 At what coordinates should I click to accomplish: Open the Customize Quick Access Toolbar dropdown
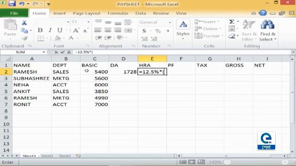pos(49,4)
